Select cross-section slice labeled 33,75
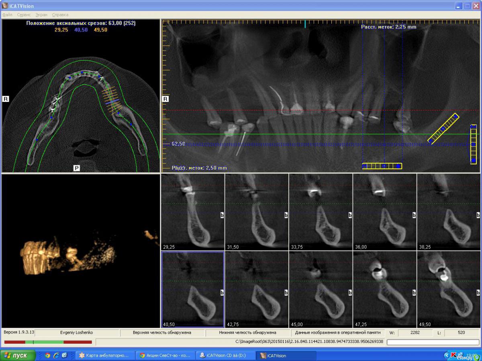This screenshot has height=361, width=482. pyautogui.click(x=321, y=212)
